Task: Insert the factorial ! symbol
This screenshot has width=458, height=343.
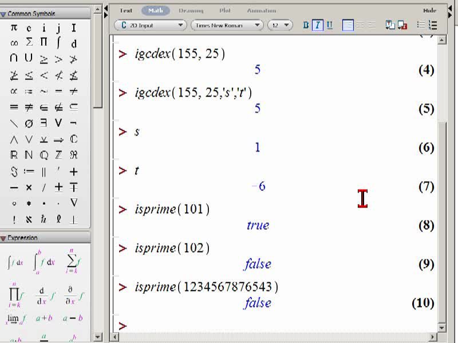Action: click(14, 219)
